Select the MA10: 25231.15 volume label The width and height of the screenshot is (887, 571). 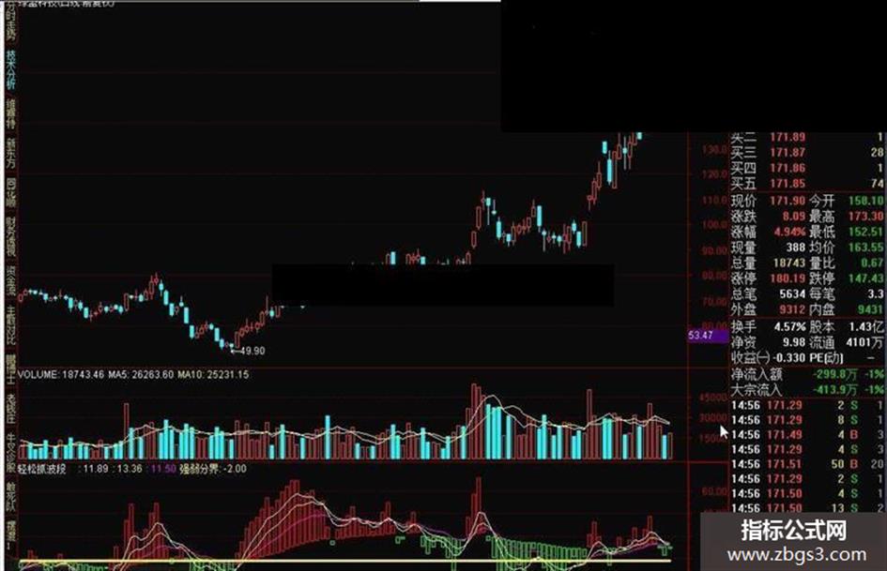click(213, 374)
